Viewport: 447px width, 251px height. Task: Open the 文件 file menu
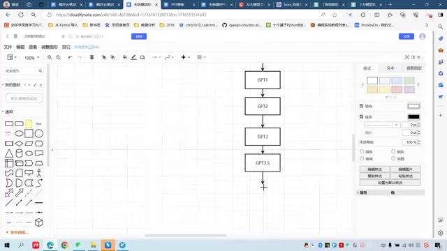click(x=8, y=47)
